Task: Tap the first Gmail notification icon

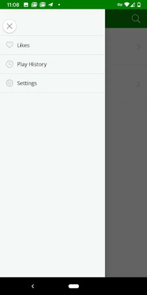Action: pos(34,5)
